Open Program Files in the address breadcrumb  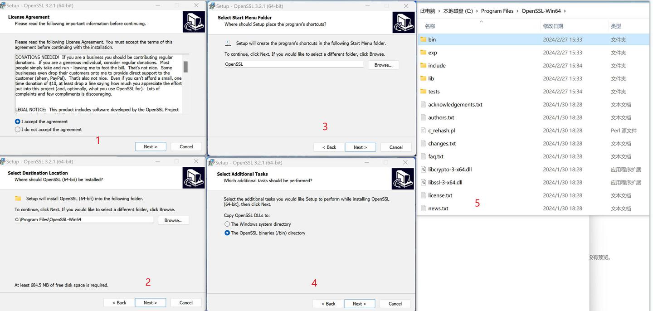pos(497,11)
